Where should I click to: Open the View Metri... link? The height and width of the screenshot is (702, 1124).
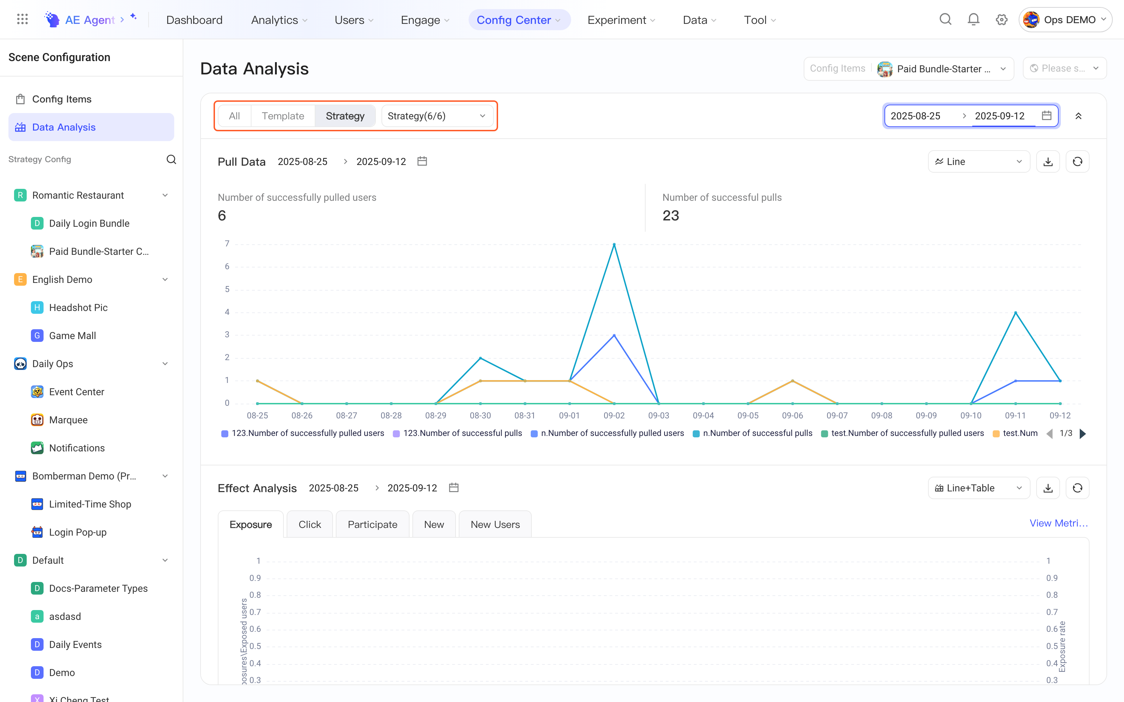1059,523
